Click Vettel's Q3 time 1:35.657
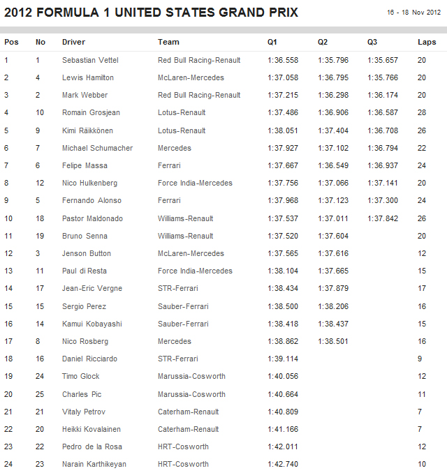This screenshot has height=473, width=447. (382, 60)
